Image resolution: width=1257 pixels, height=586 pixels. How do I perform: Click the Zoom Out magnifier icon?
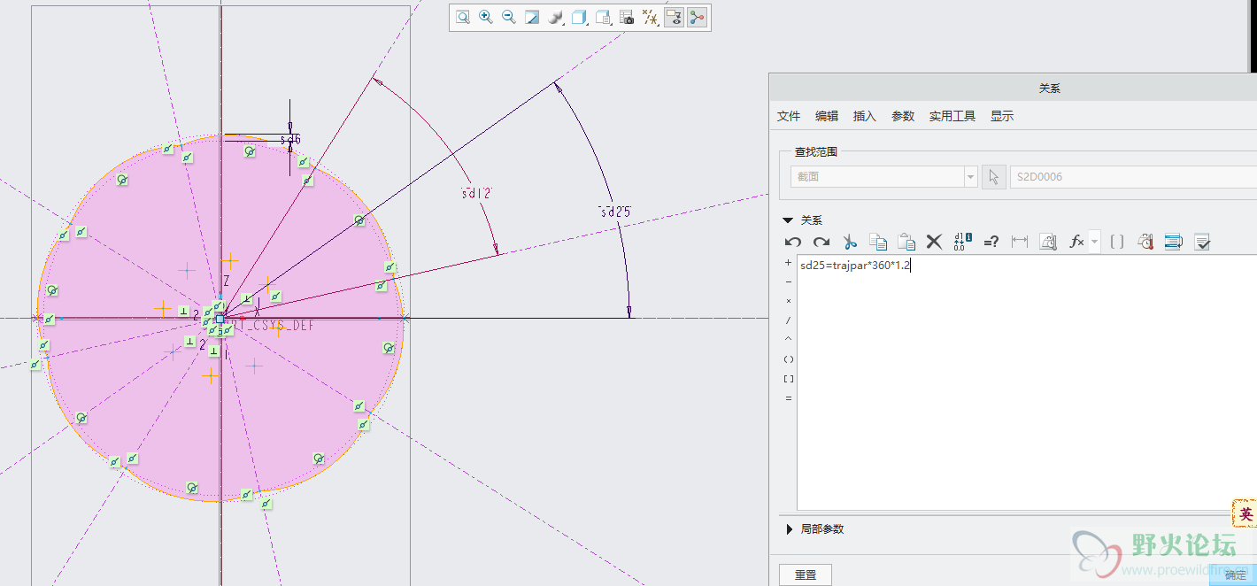tap(509, 17)
